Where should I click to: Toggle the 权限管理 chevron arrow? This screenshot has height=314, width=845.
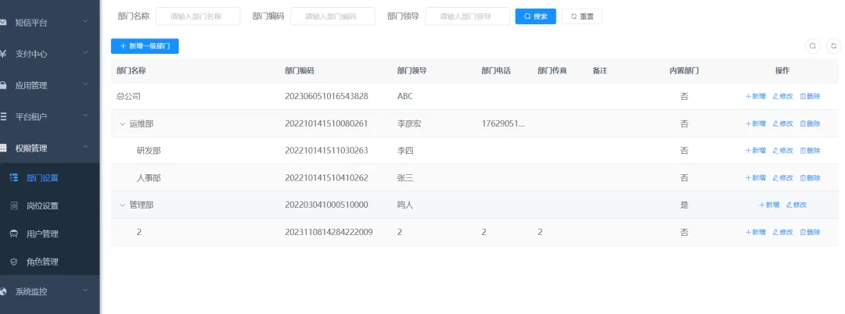(85, 148)
